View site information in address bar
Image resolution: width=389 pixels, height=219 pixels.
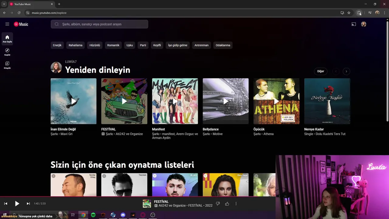click(x=28, y=13)
